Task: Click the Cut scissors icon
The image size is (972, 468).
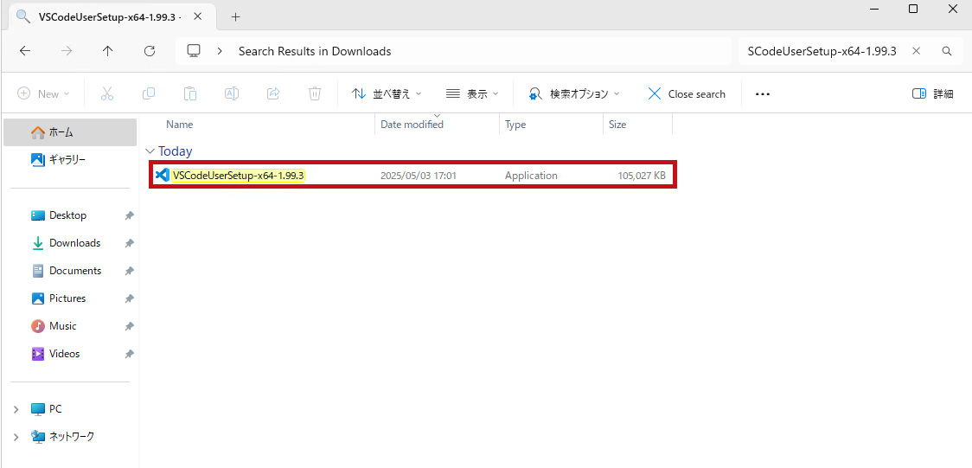Action: tap(107, 93)
